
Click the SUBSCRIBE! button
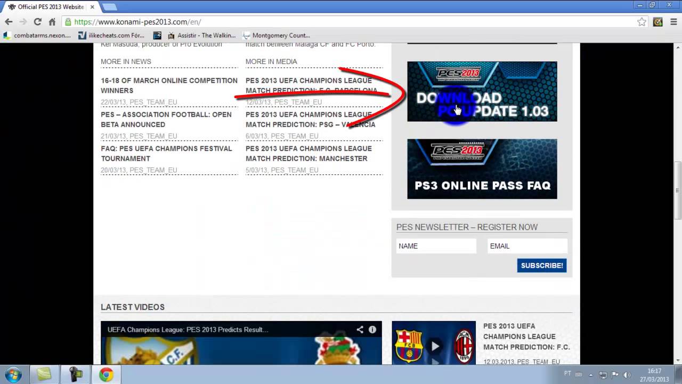click(542, 265)
